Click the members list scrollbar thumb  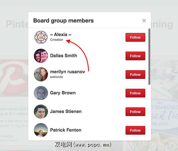(x=149, y=57)
